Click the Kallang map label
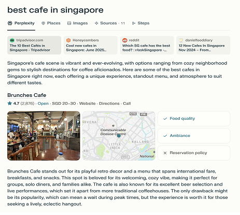This screenshot has width=240, height=215. click(140, 142)
